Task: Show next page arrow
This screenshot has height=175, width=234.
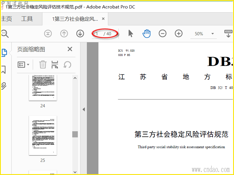Action: 80,34
